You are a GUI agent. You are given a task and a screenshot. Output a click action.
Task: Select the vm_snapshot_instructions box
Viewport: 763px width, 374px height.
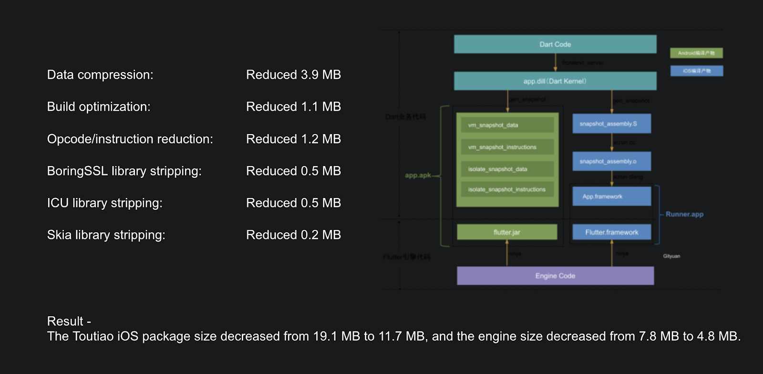tap(507, 147)
